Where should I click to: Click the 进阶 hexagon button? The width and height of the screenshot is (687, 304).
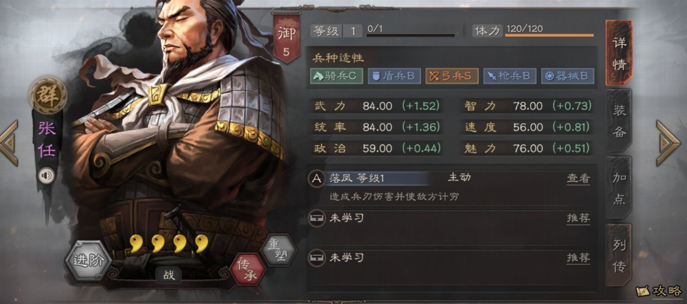point(88,261)
